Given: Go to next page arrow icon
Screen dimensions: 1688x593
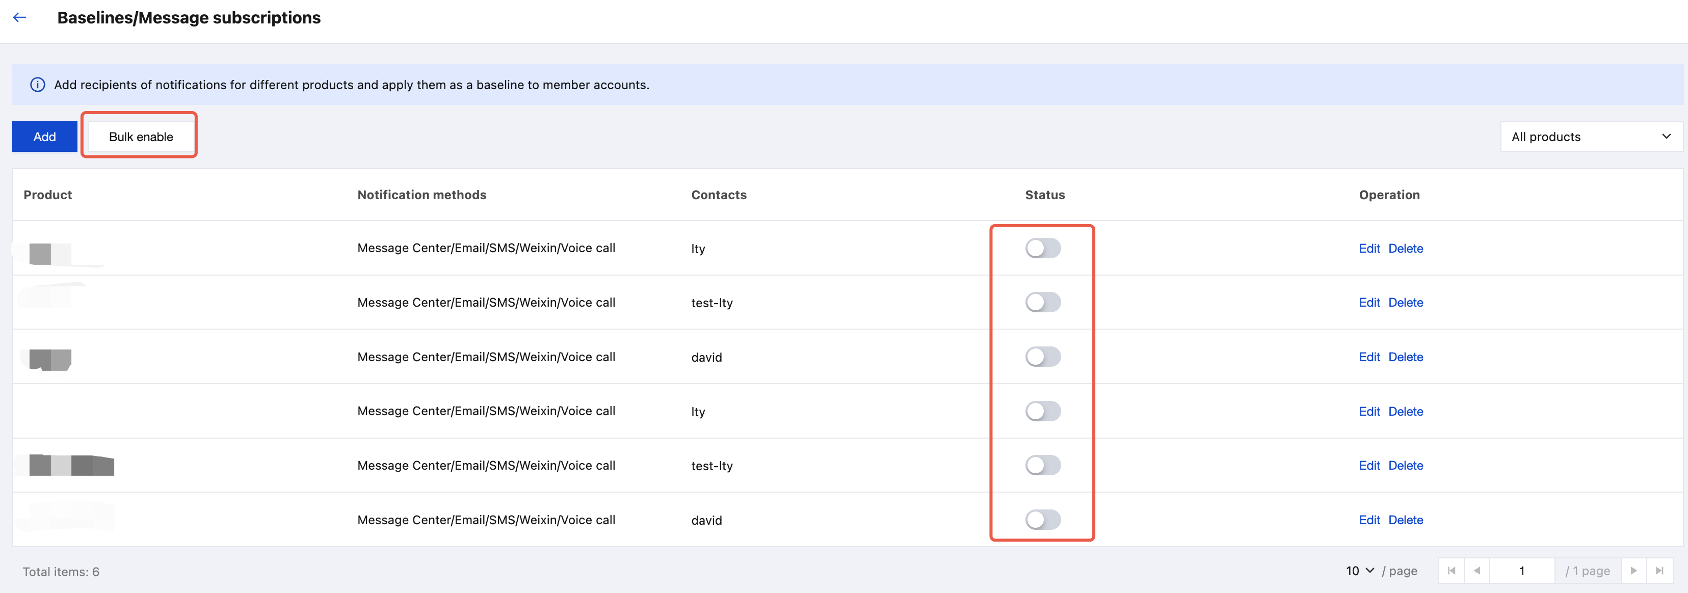Looking at the screenshot, I should (x=1633, y=571).
